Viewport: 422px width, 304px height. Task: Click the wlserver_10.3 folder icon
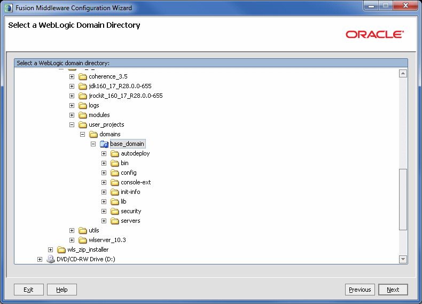click(x=83, y=240)
